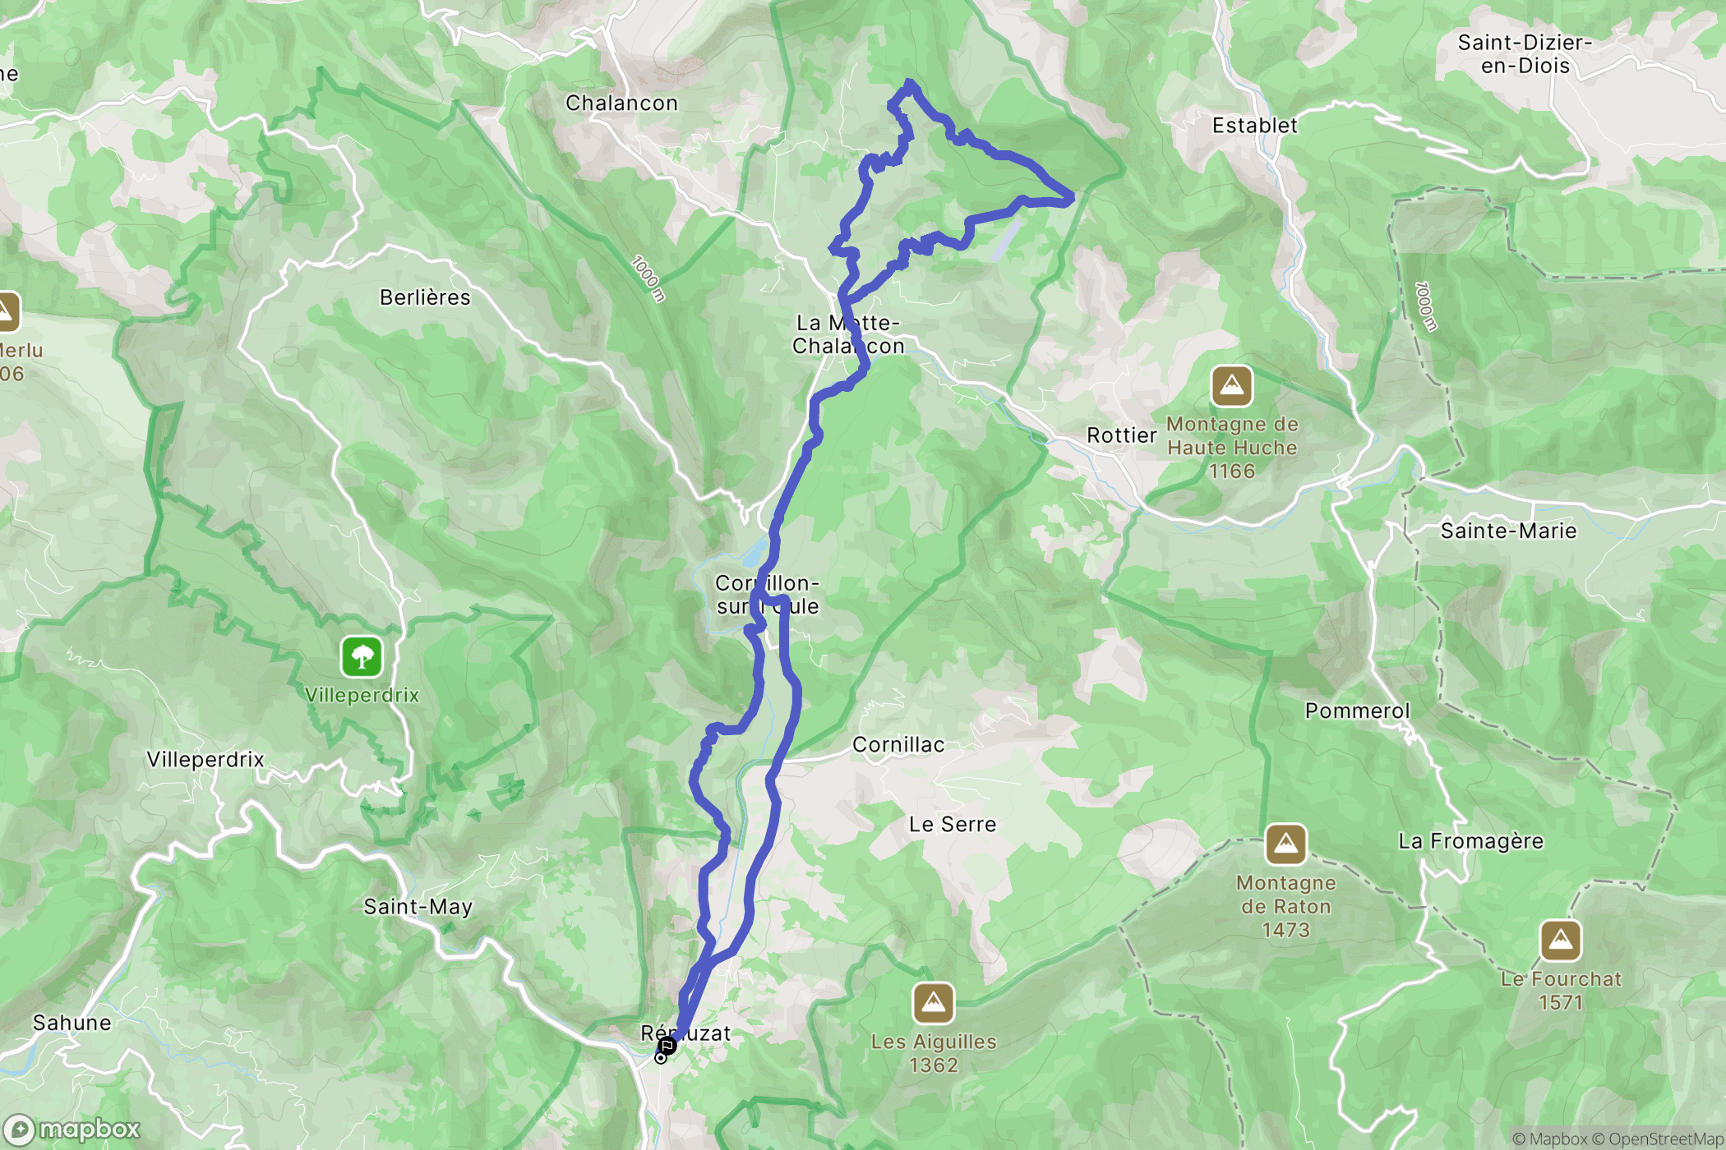Click the Cornillac village label
Screen dimensions: 1726x1150
898,745
